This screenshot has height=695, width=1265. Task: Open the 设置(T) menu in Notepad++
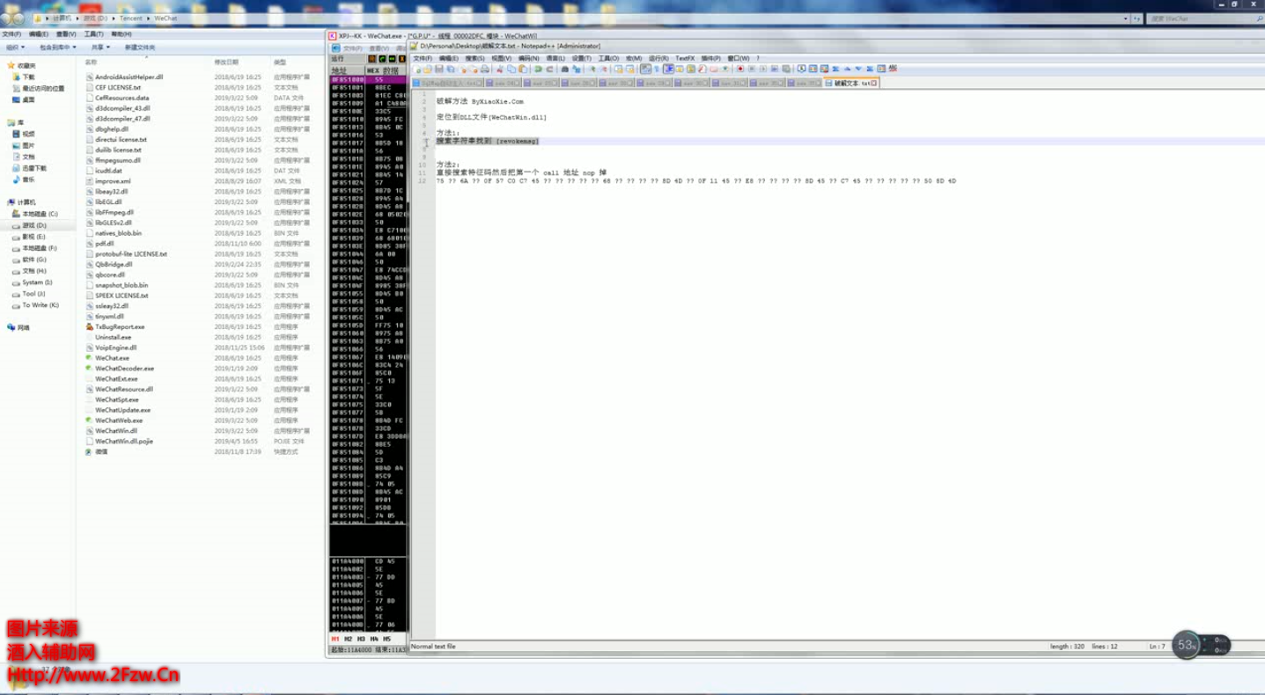[582, 58]
